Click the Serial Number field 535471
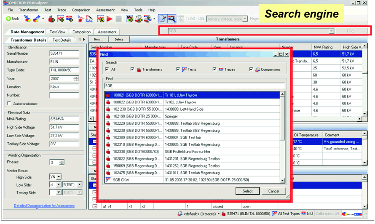375x224 pixels. point(64,53)
